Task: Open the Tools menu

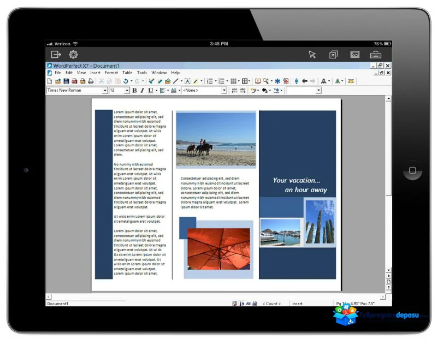Action: click(142, 73)
